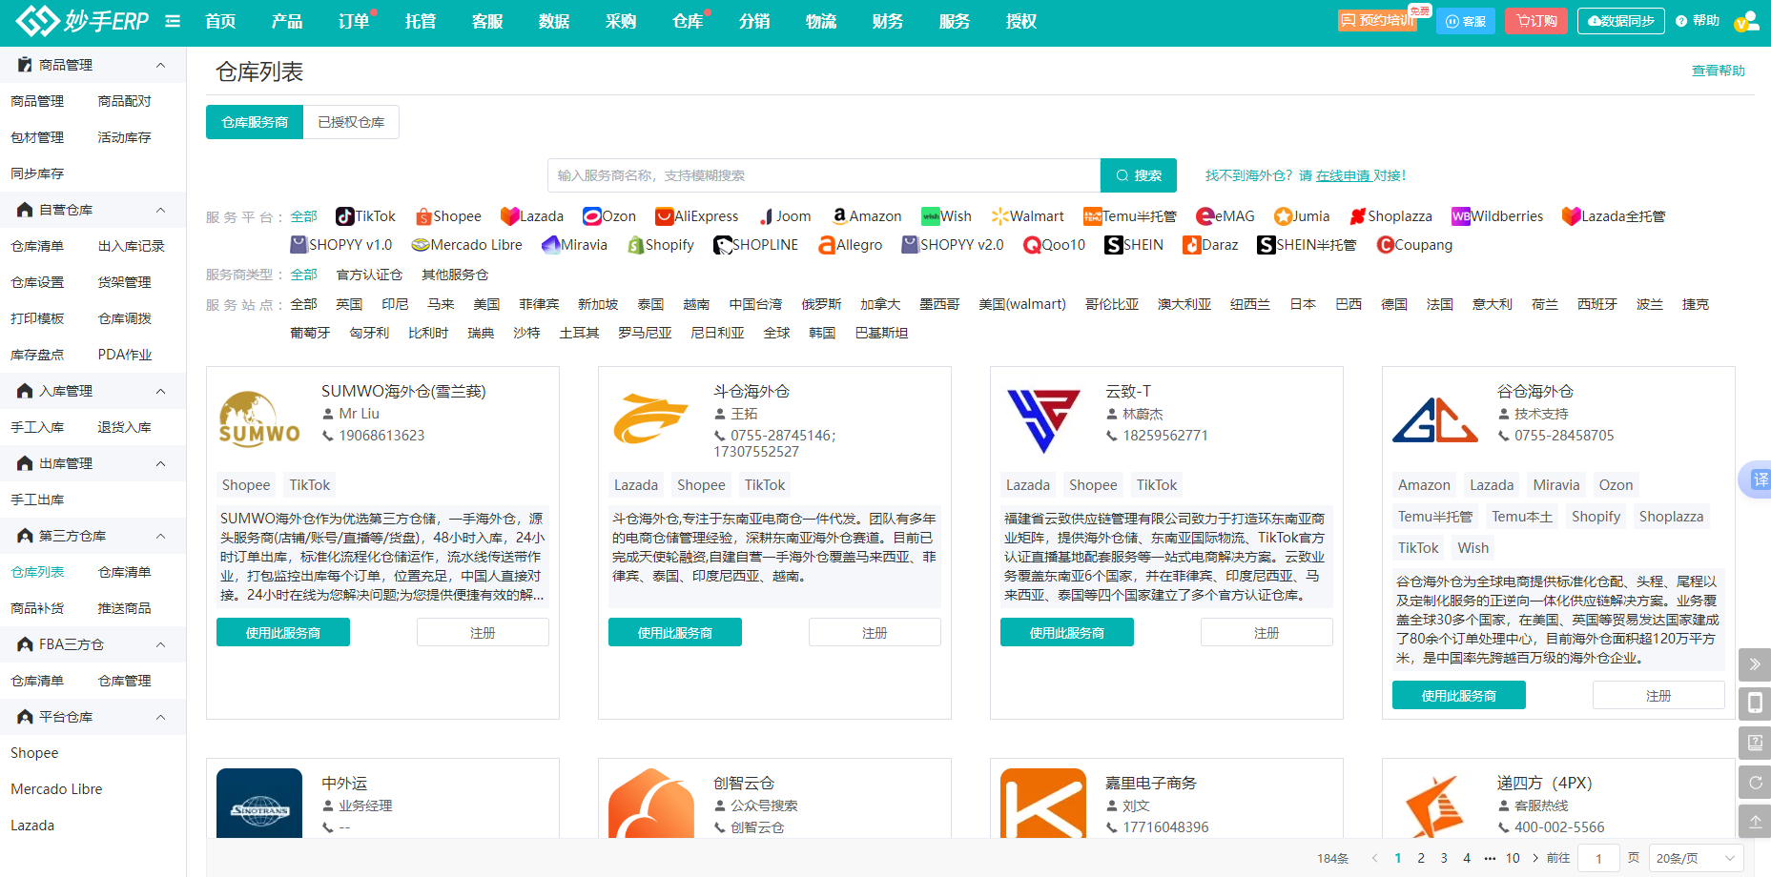
Task: Filter by Mercado Libre platform
Action: [x=466, y=245]
